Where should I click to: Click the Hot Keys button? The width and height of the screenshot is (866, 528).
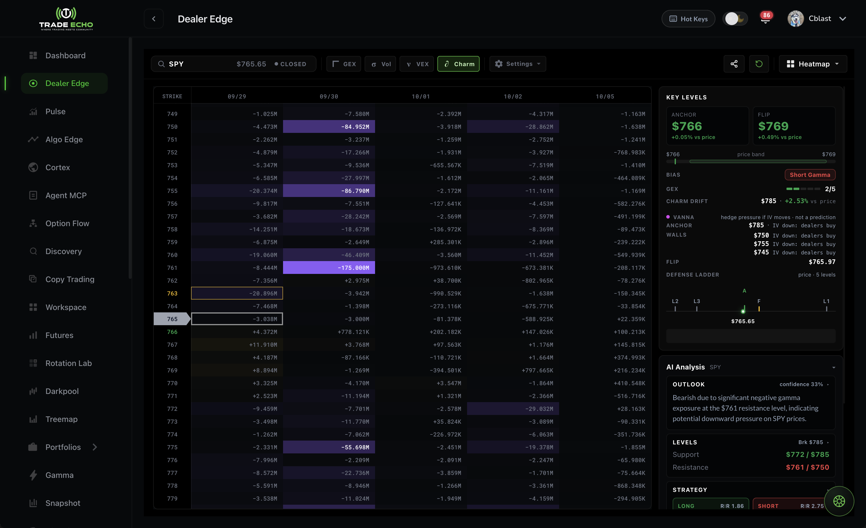click(x=688, y=19)
